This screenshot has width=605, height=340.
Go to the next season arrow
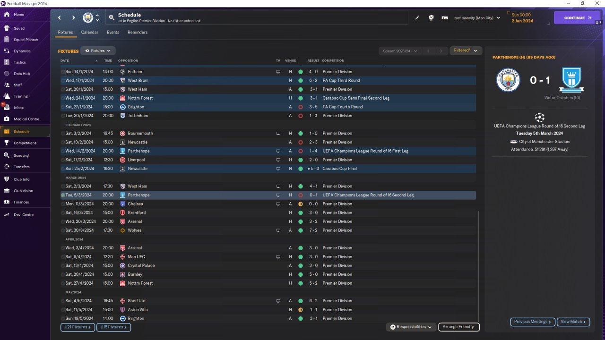pos(441,51)
